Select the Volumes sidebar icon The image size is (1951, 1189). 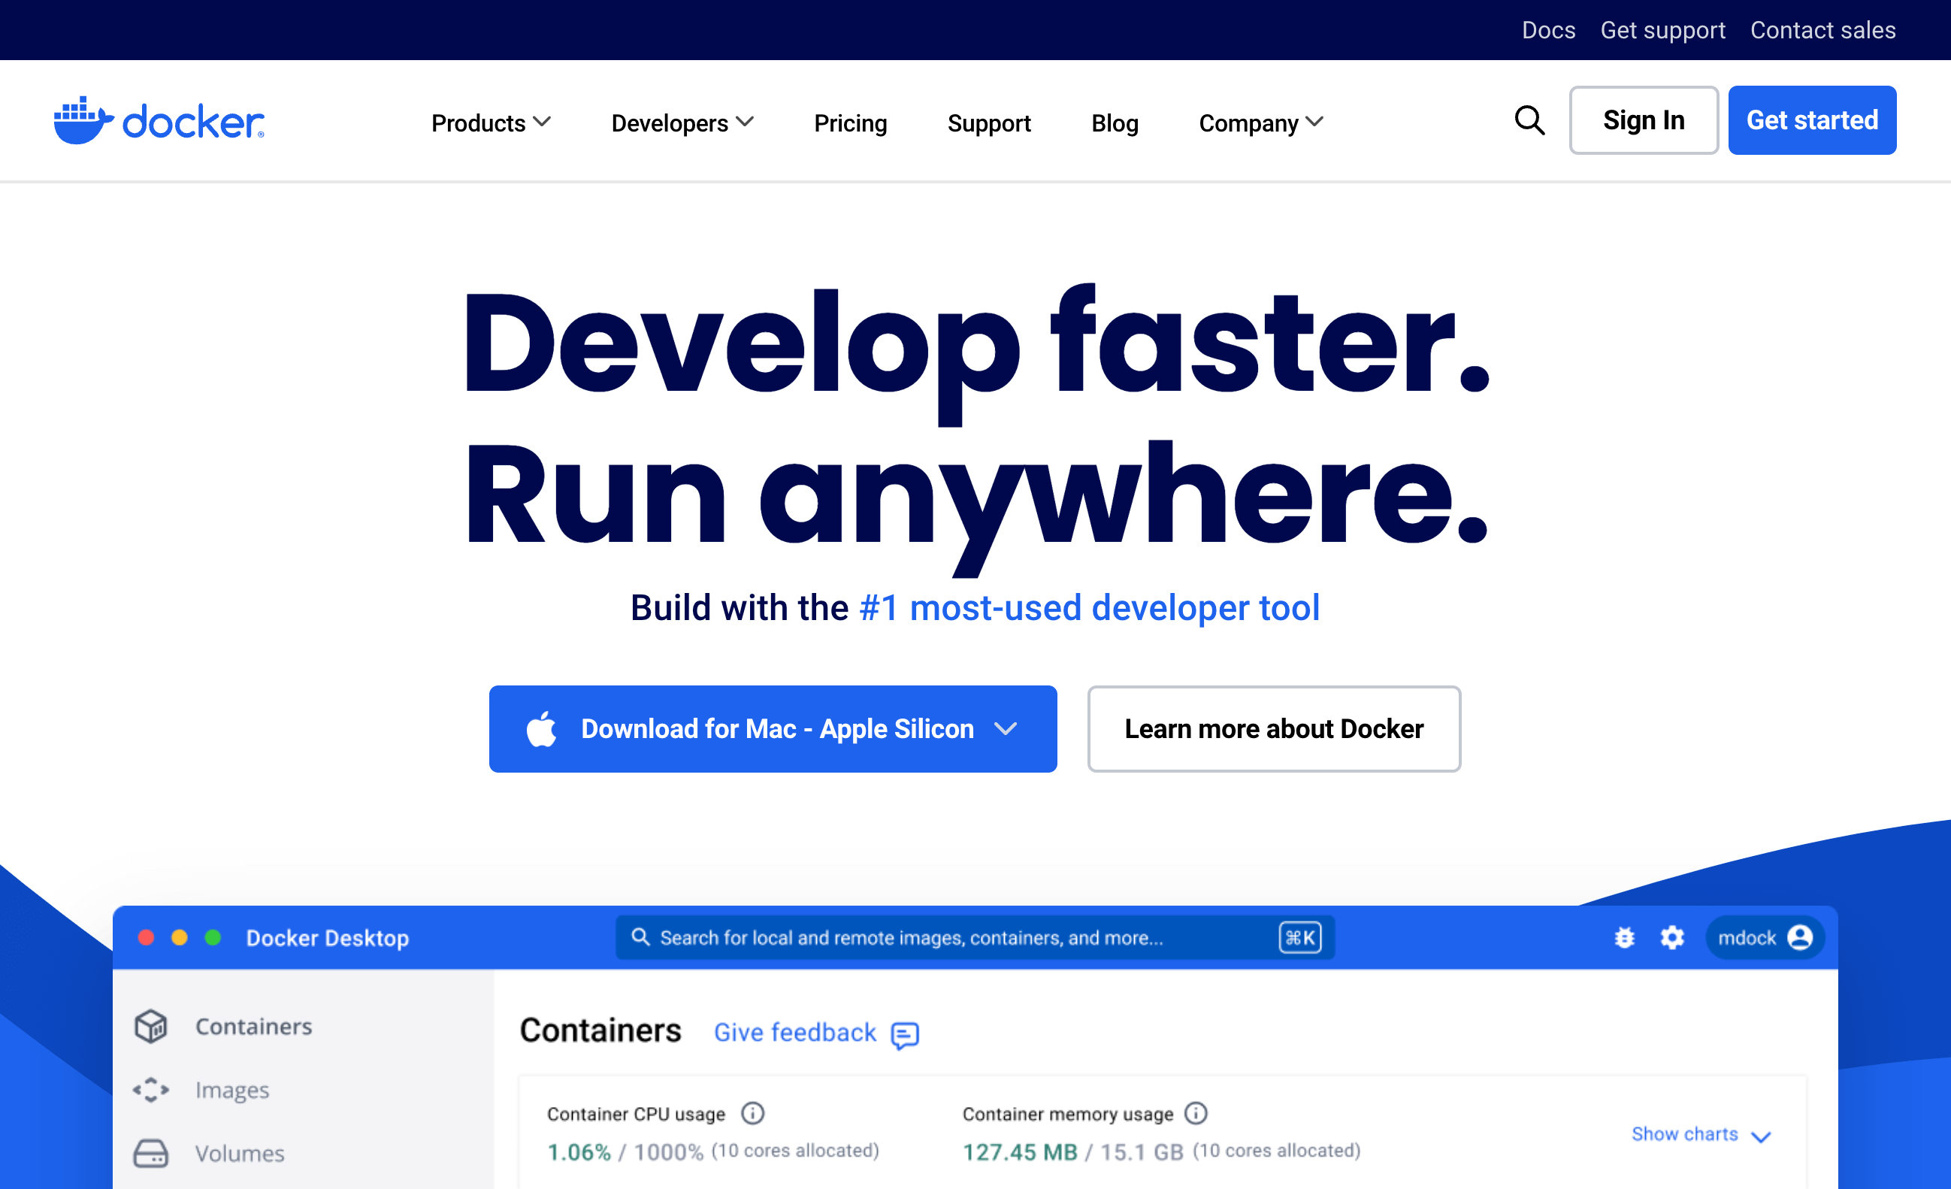(150, 1154)
